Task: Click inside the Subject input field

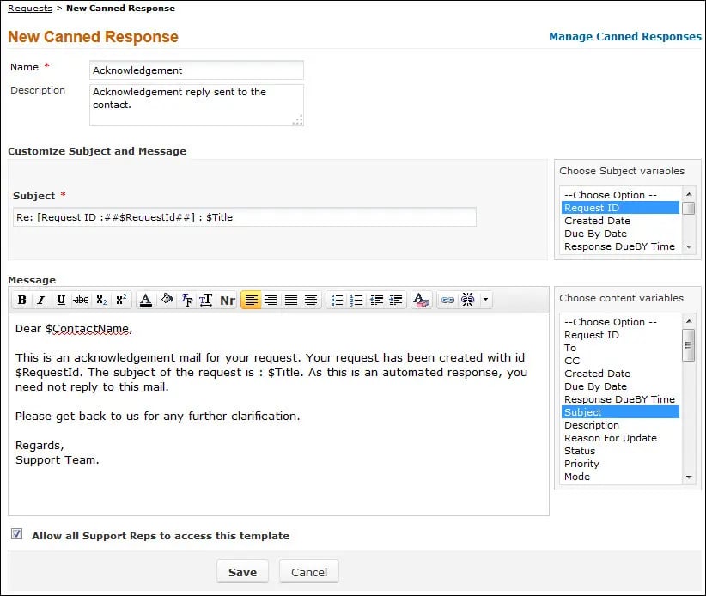Action: point(244,217)
